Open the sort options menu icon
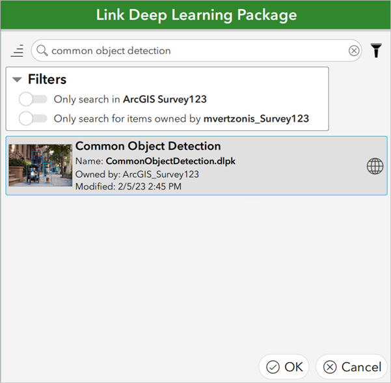This screenshot has height=383, width=391. click(x=18, y=50)
